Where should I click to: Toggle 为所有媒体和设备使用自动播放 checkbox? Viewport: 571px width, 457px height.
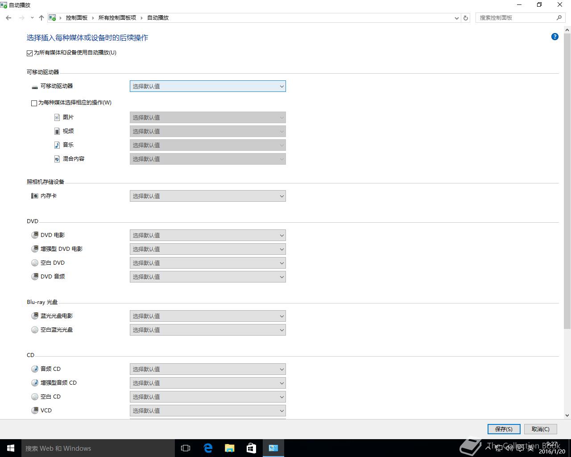coord(29,53)
